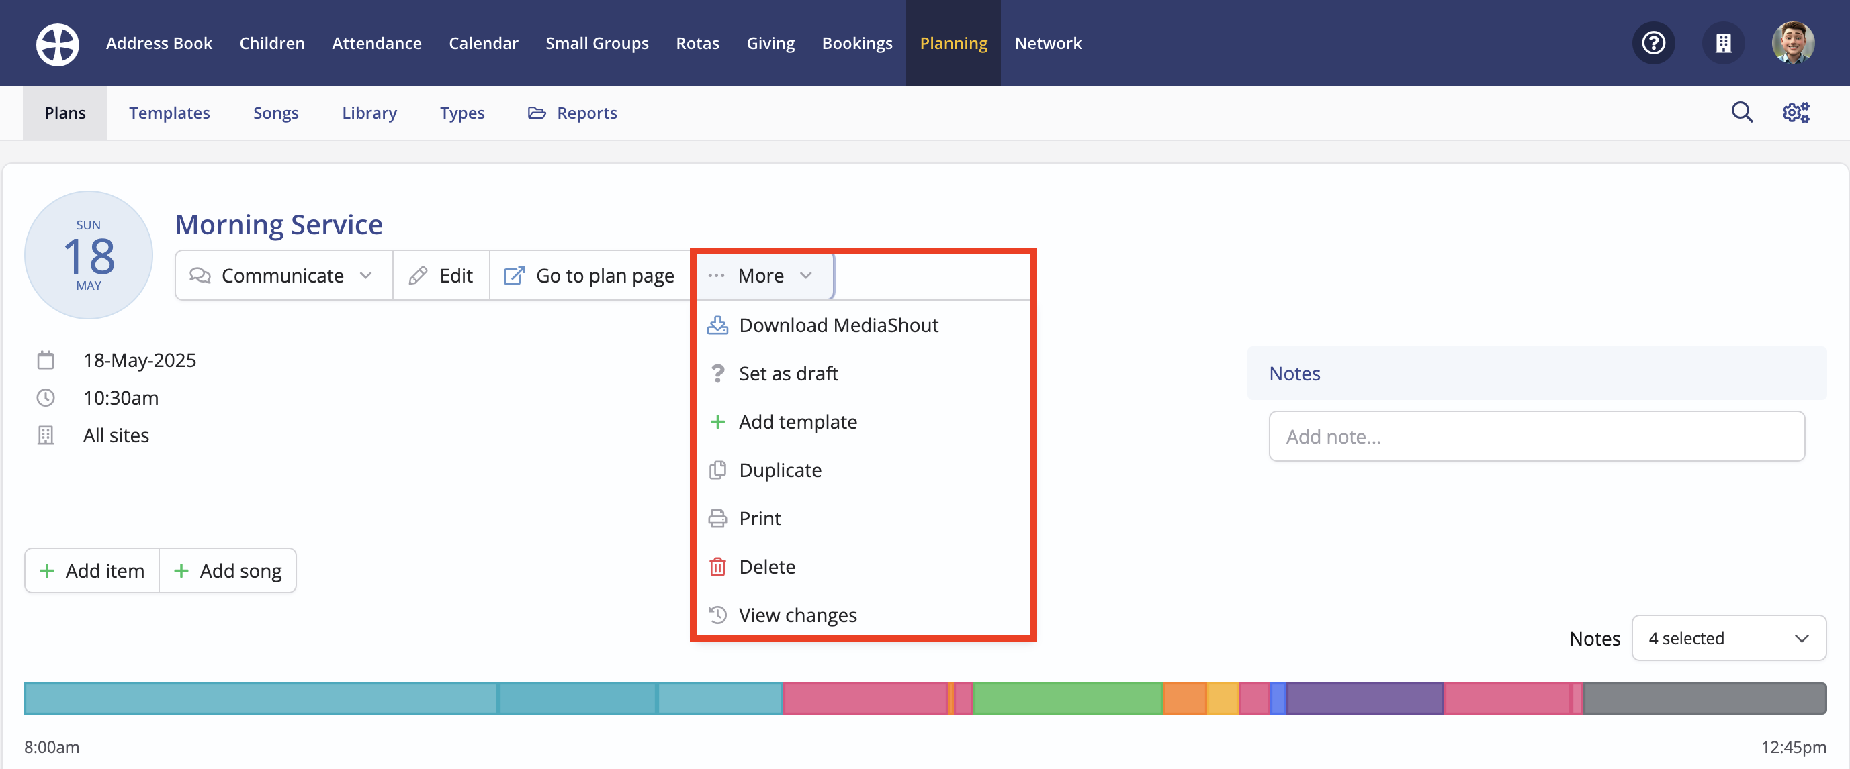1850x769 pixels.
Task: Click the Edit pencil icon
Action: 418,276
